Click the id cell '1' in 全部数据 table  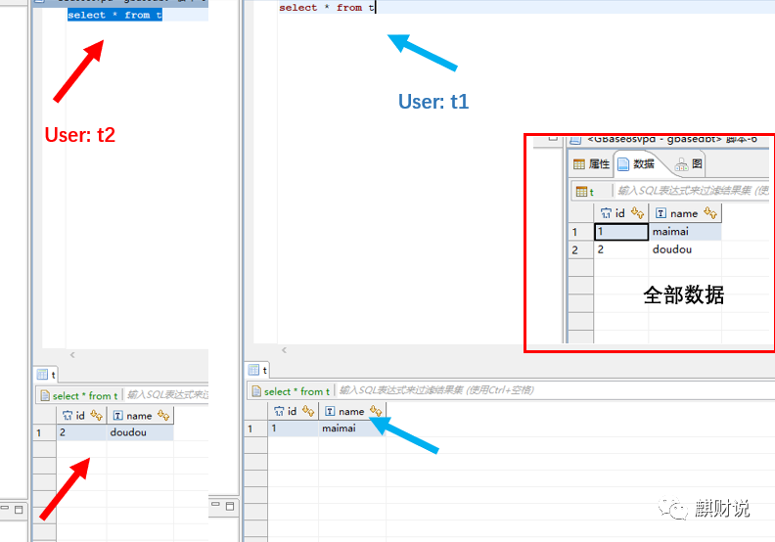pos(621,231)
